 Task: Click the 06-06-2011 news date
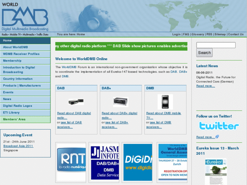204,73
